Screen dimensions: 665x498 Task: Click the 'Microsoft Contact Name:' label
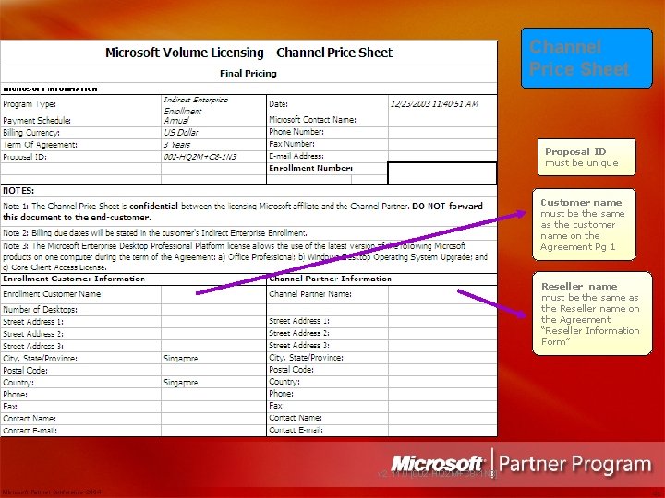(x=312, y=120)
